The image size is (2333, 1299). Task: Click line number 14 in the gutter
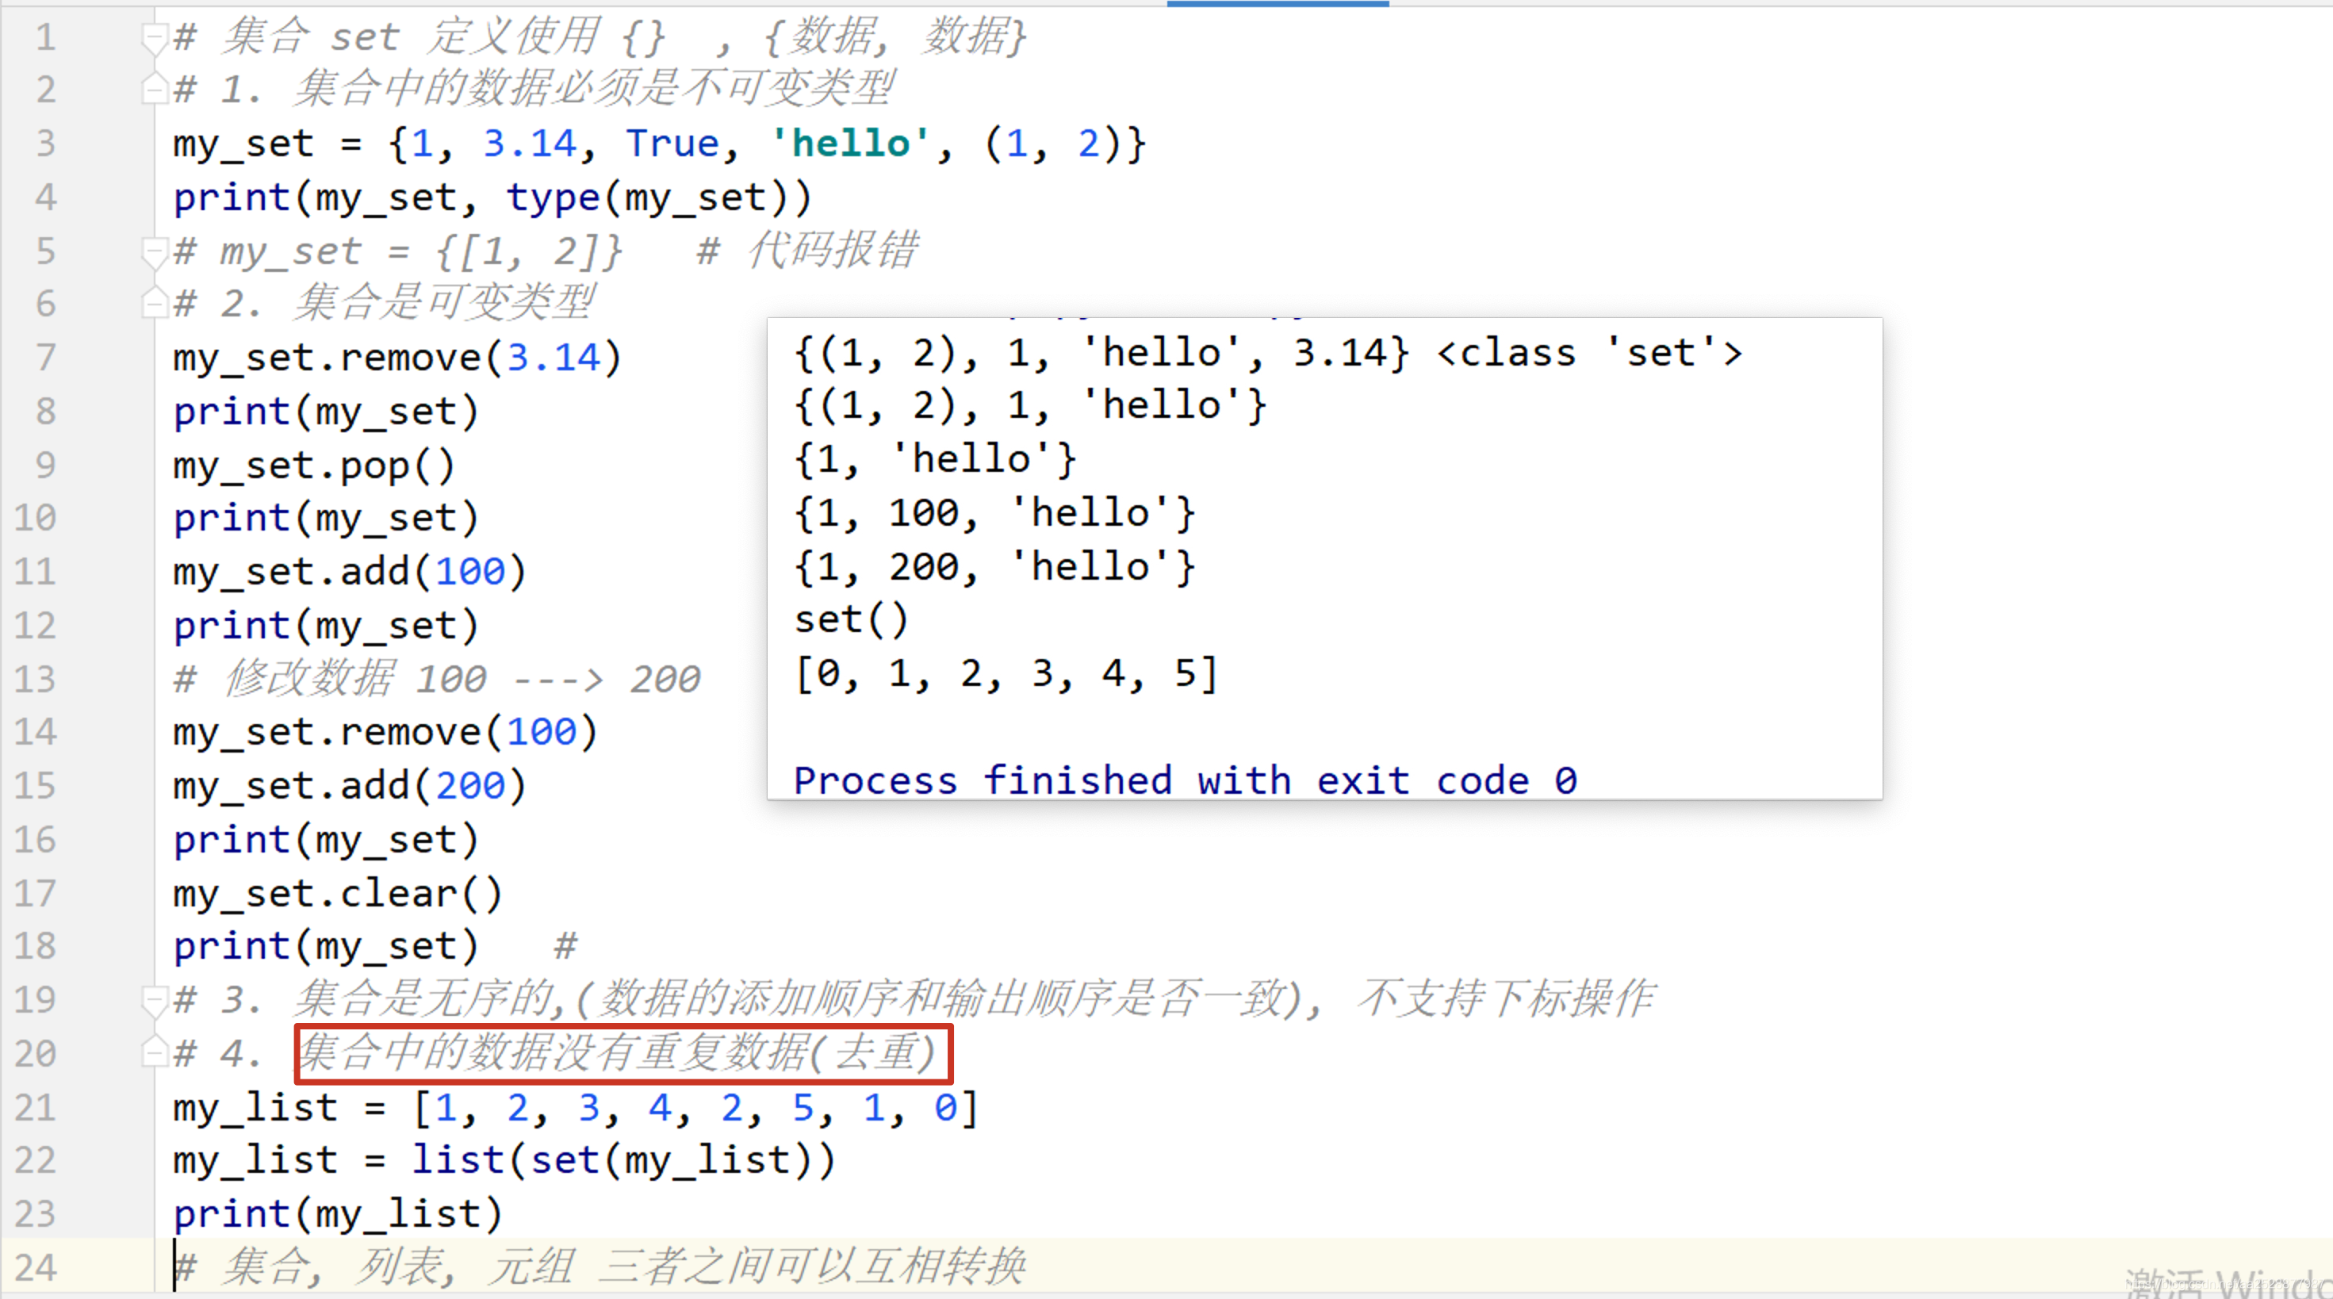34,732
